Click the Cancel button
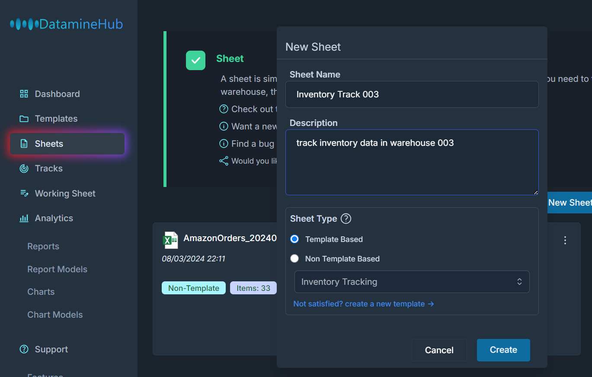Image resolution: width=592 pixels, height=377 pixels. point(439,350)
